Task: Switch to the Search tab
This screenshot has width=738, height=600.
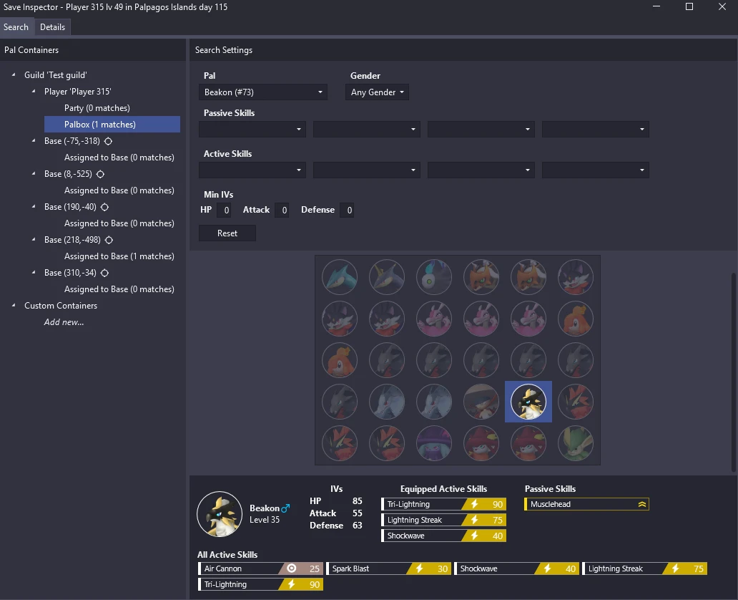Action: pos(16,27)
